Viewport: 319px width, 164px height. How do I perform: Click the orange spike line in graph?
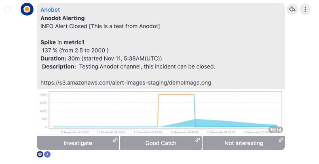(176, 95)
